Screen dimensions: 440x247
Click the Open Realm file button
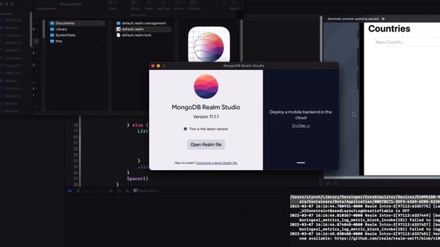(x=206, y=145)
